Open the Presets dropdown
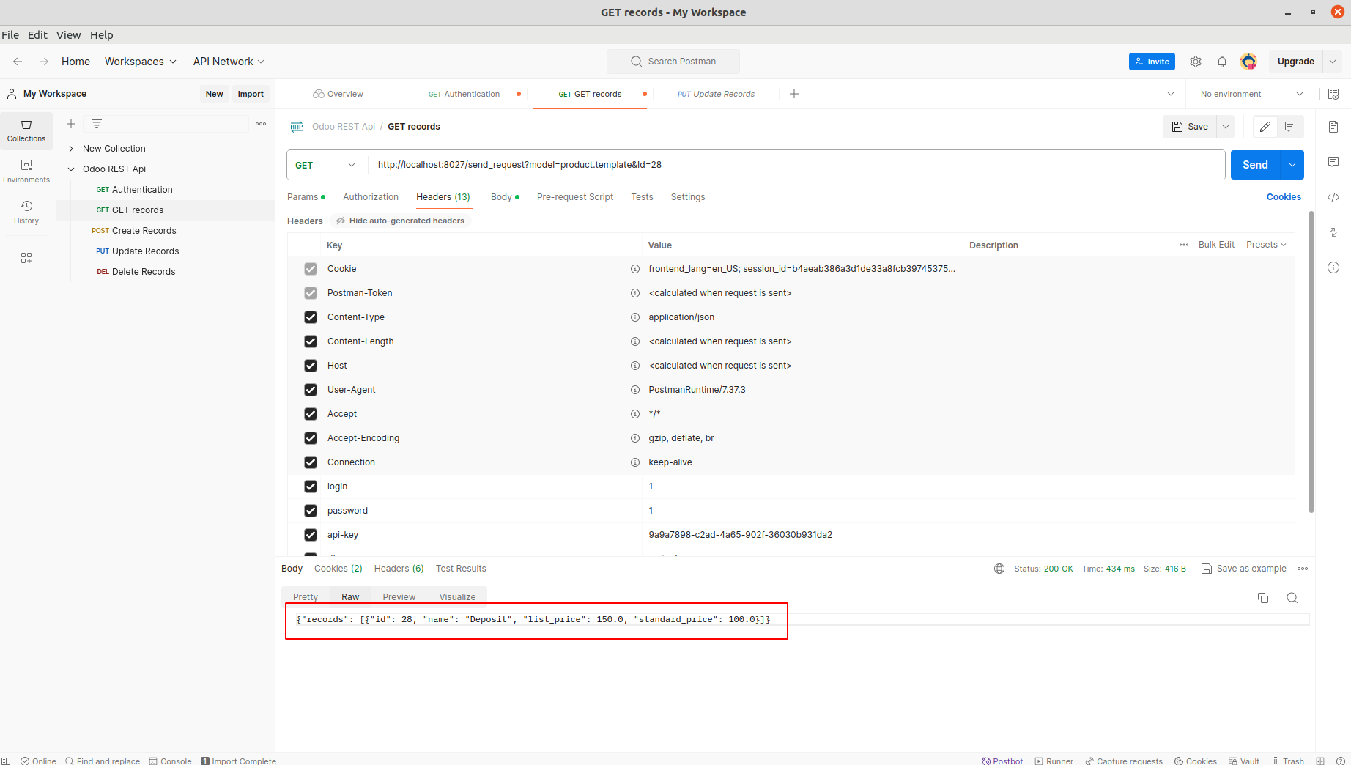The image size is (1351, 765). click(1266, 245)
